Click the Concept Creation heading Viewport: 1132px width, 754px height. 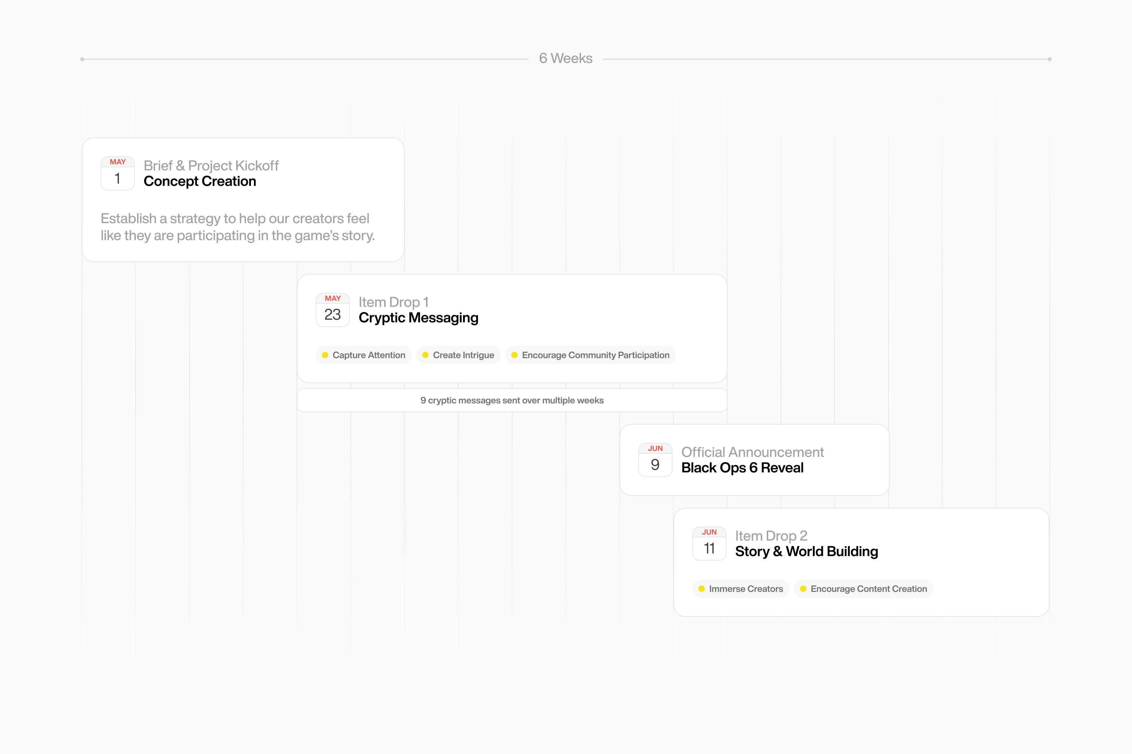coord(200,181)
